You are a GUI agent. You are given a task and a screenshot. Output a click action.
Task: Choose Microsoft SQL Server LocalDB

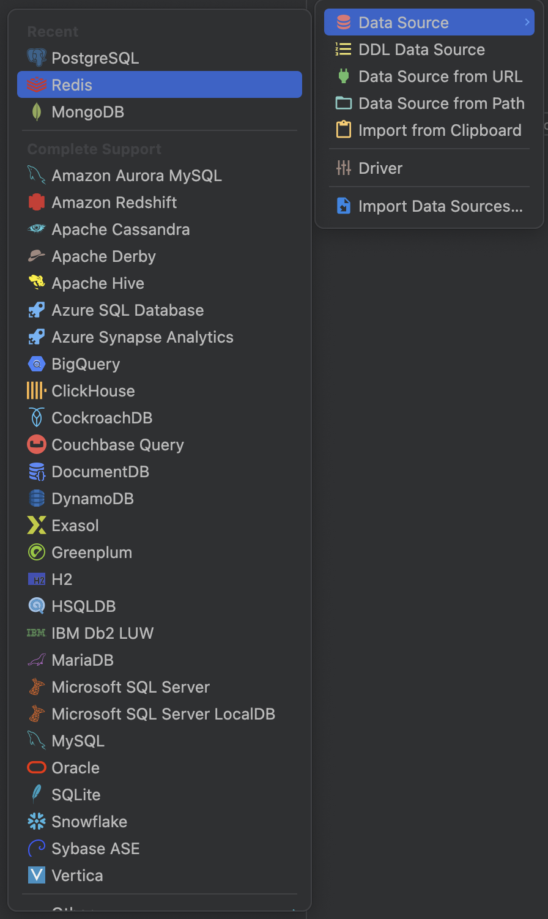point(160,714)
